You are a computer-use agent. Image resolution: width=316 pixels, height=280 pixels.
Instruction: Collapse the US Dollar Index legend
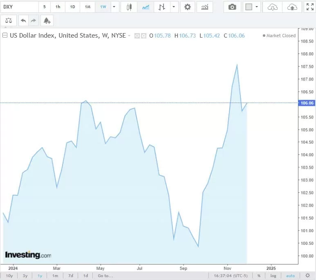5,36
